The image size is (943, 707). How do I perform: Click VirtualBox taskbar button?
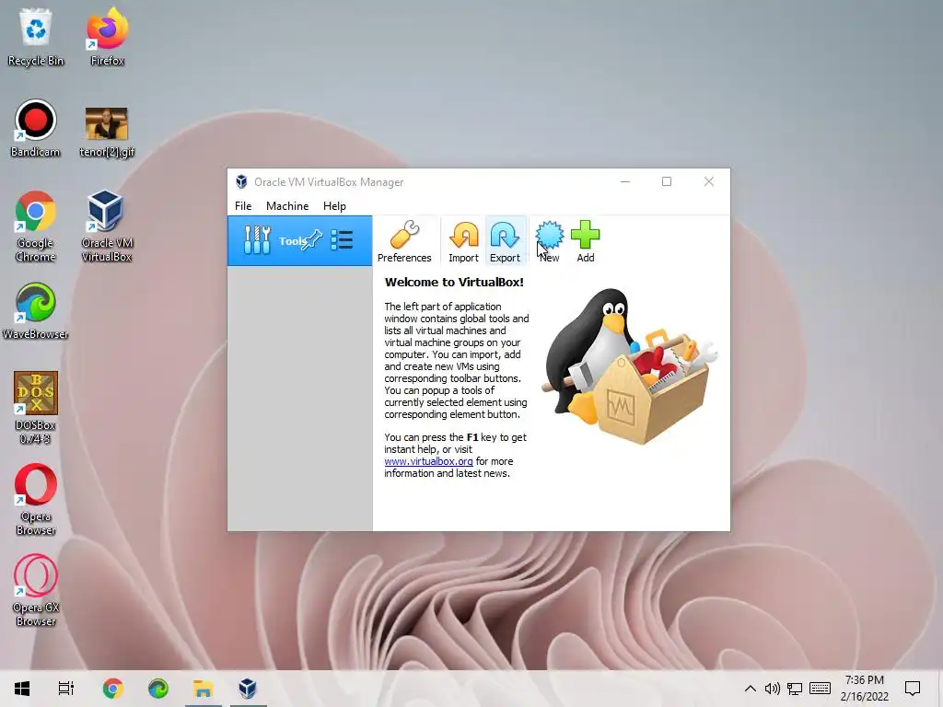point(248,689)
